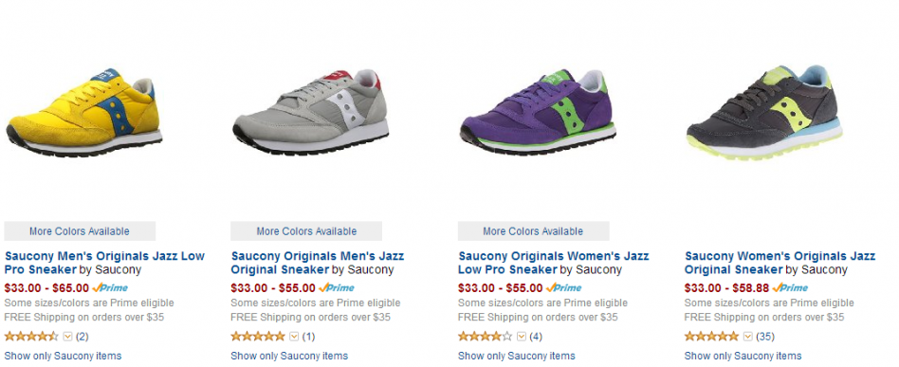Viewport: 899px width, 367px height.
Task: Open the charcoal women's Saucony sneaker image
Action: click(x=764, y=113)
